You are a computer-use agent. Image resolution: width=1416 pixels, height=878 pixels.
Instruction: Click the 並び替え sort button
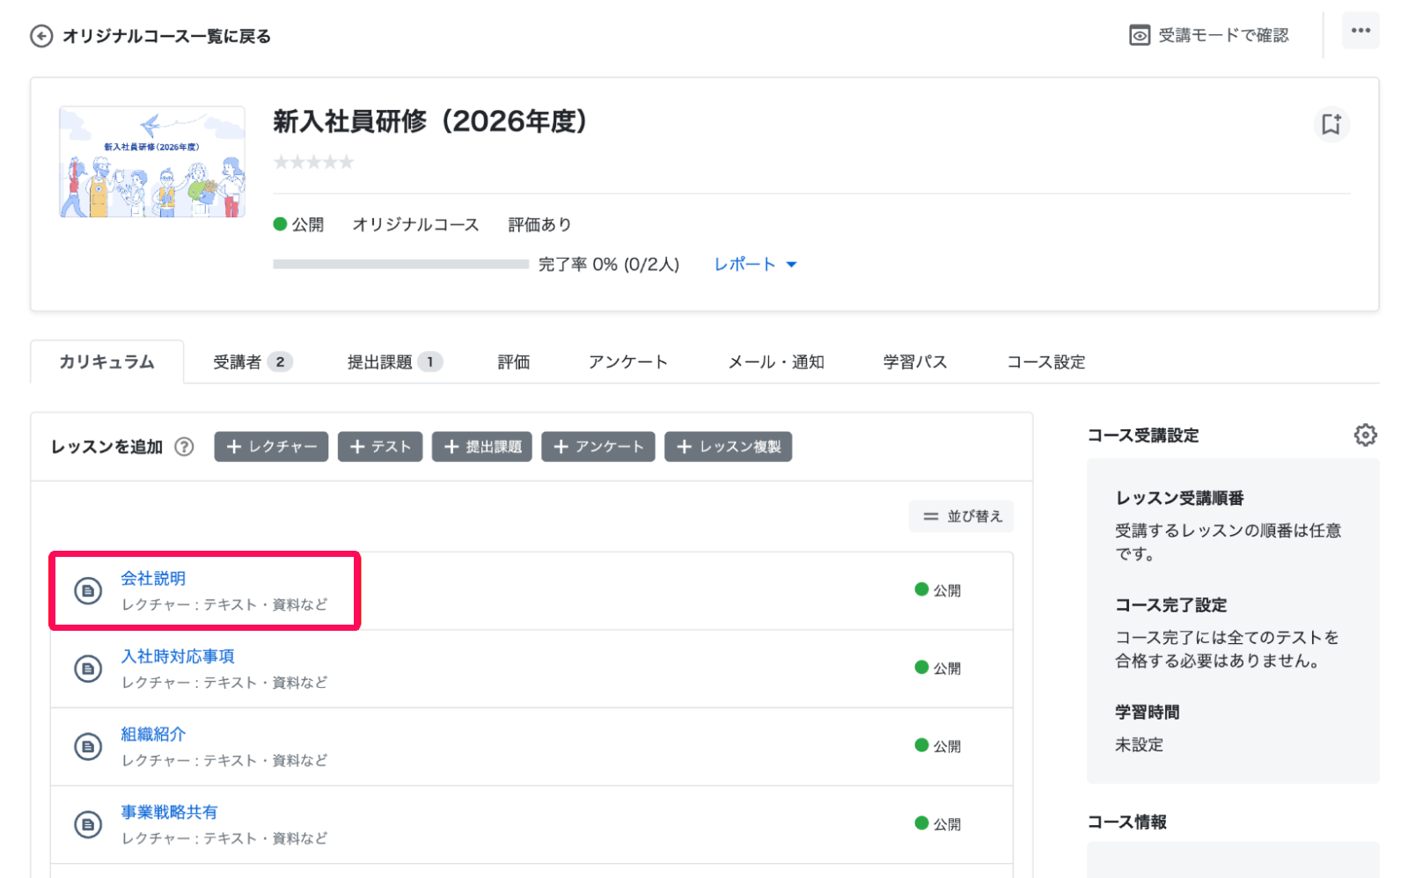961,516
